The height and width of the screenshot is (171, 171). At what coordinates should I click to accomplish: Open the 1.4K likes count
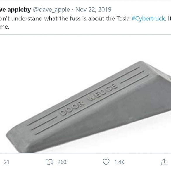tap(120, 162)
